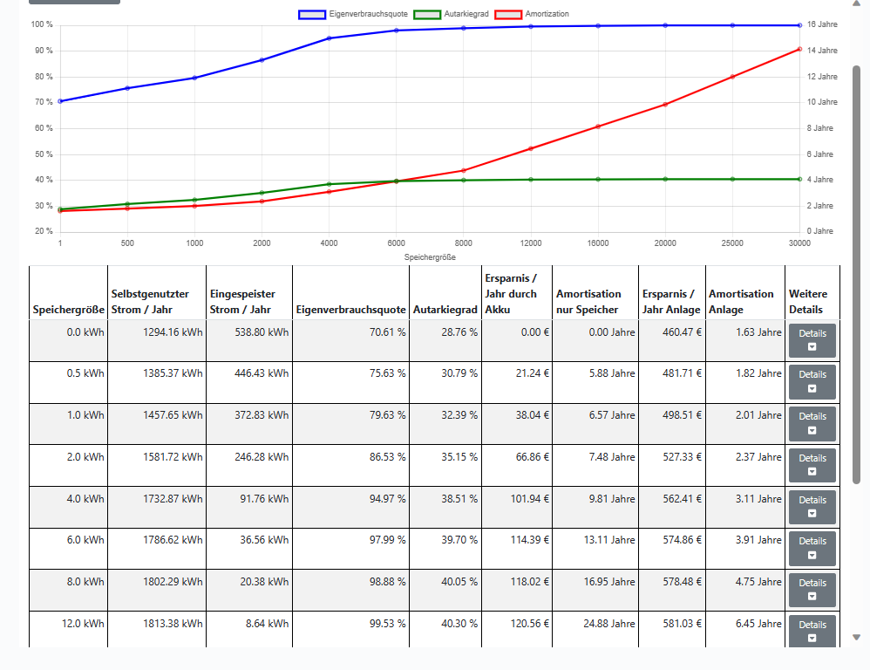Expand Details for the 0.5 kWh row
870x670 pixels.
pyautogui.click(x=812, y=382)
